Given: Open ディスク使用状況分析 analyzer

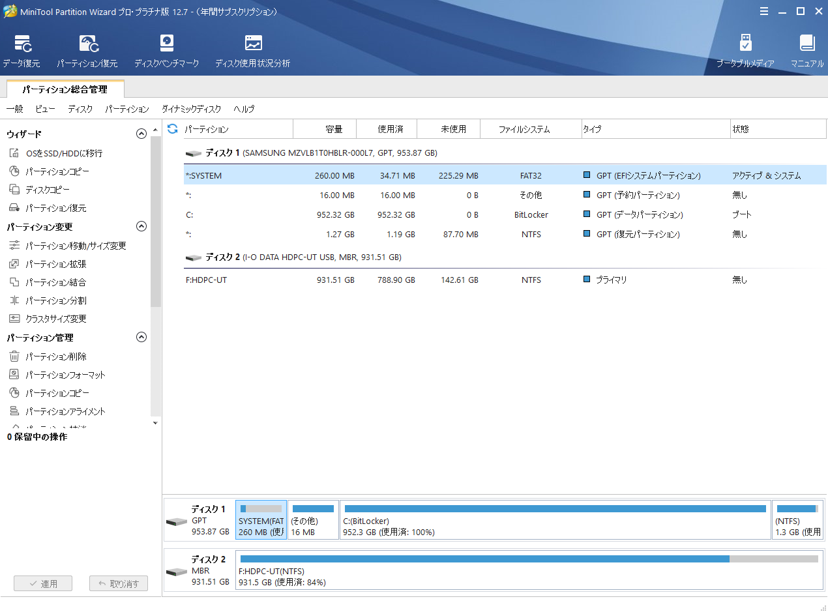Looking at the screenshot, I should coord(253,51).
